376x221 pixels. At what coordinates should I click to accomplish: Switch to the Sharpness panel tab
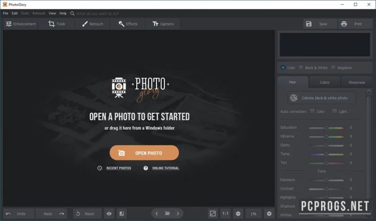click(x=357, y=82)
